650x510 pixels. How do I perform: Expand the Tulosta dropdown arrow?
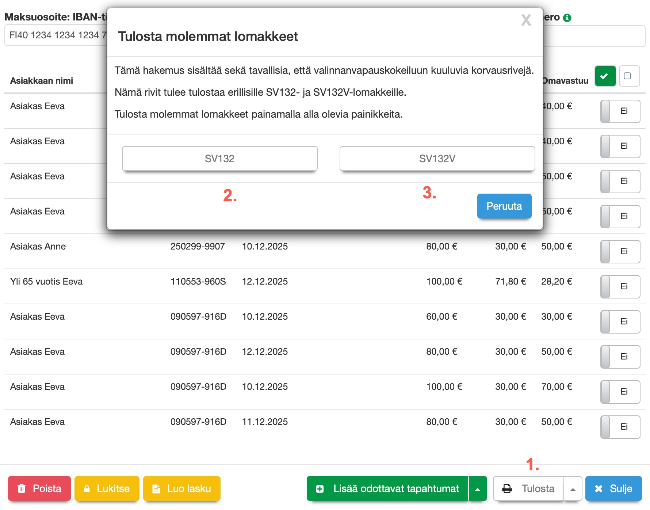pos(573,489)
